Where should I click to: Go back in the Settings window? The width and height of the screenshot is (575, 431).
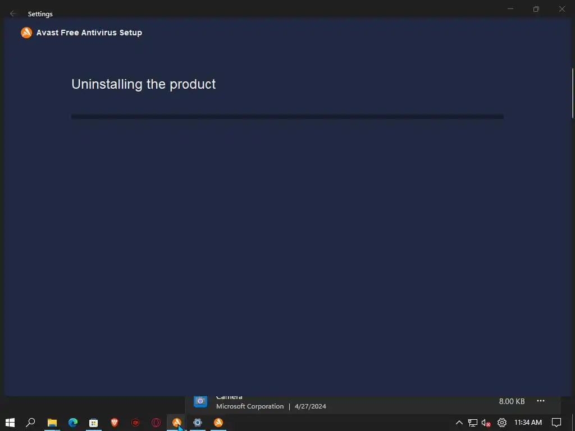coord(13,13)
